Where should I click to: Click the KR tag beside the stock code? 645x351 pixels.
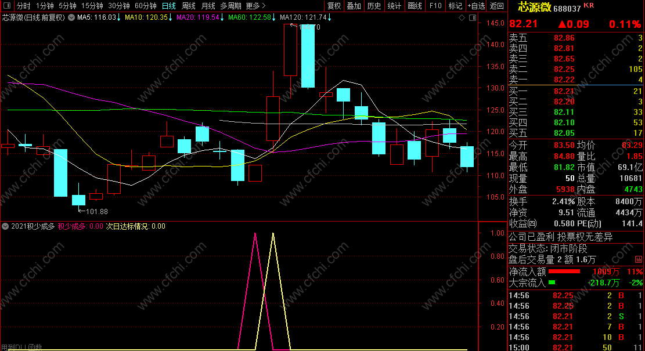pos(589,5)
